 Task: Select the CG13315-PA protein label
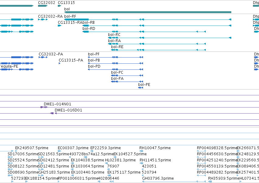click(x=71, y=60)
